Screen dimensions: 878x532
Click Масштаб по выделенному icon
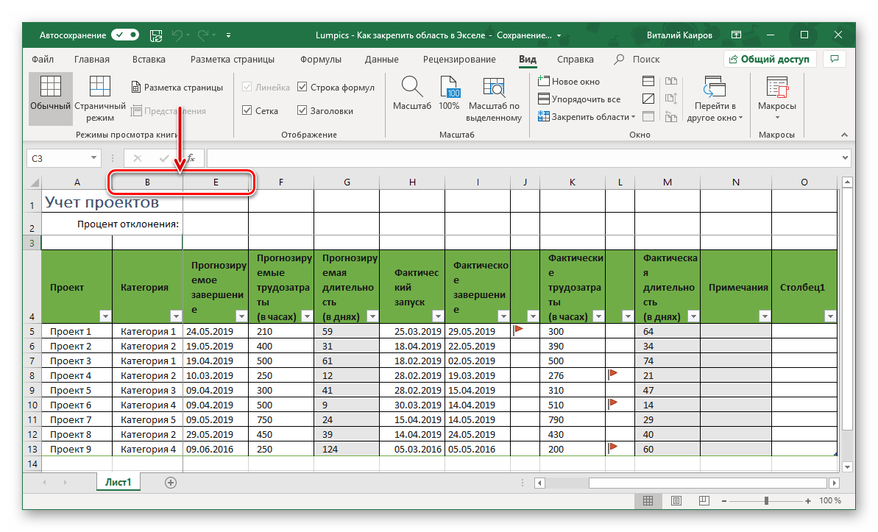point(494,88)
